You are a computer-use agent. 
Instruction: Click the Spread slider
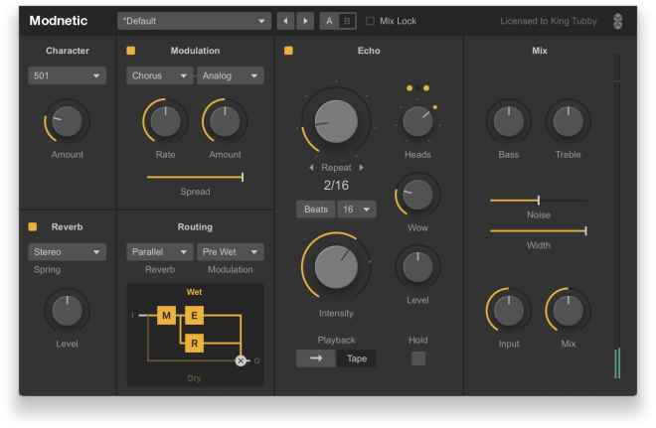pyautogui.click(x=195, y=177)
